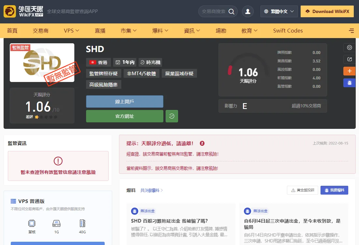Click the star rating under 天眼評分
Screen dimensions: 359x245
point(46,117)
